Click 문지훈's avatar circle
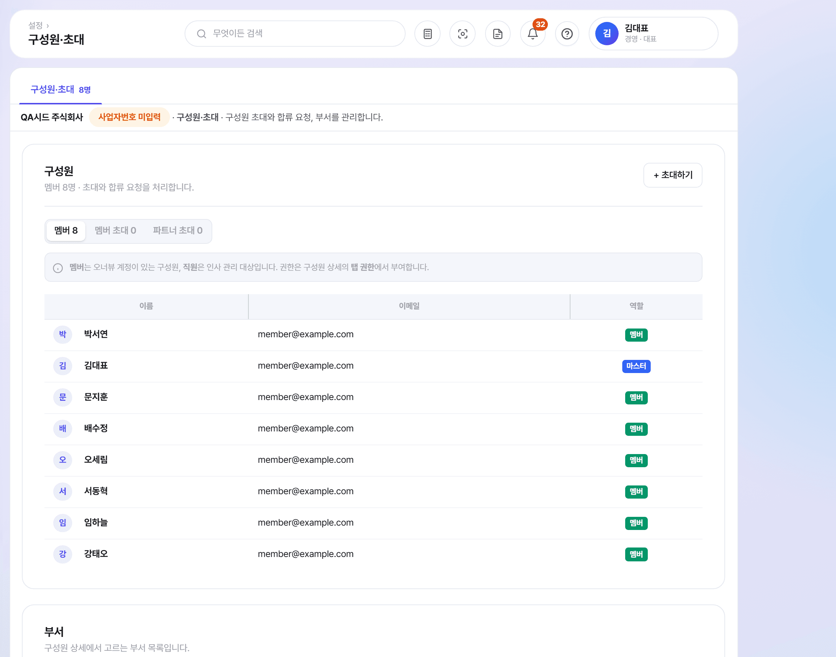 tap(63, 397)
